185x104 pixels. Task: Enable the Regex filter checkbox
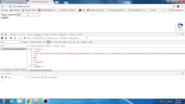pos(21,42)
